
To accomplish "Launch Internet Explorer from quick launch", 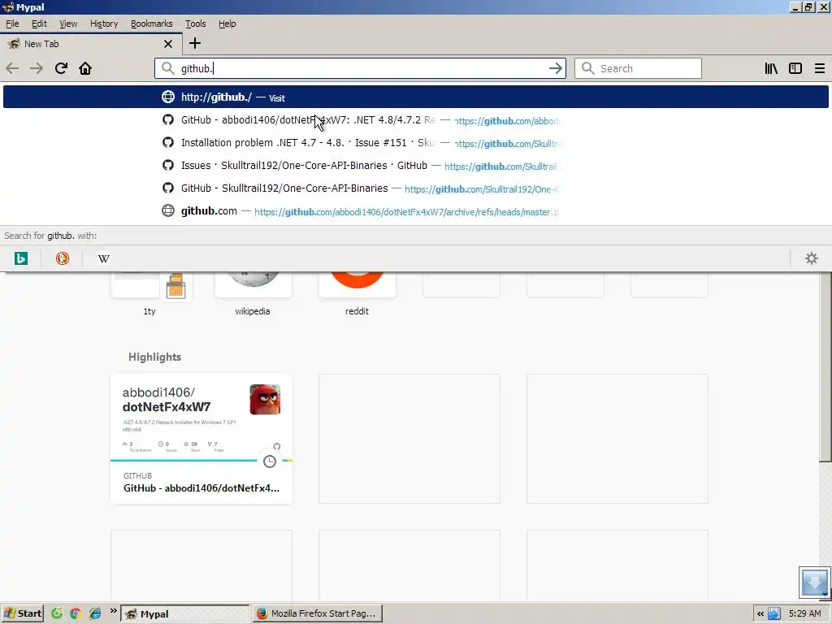I will pyautogui.click(x=95, y=614).
